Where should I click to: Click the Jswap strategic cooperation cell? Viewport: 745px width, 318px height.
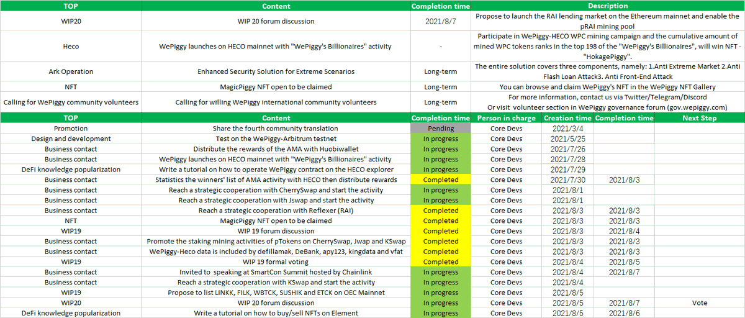[x=276, y=200]
